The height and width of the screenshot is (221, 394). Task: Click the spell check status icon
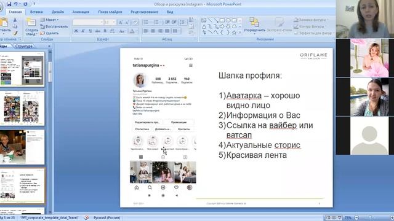(x=86, y=218)
